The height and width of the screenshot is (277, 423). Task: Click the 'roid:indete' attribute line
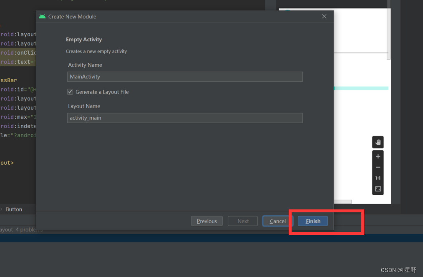pos(18,126)
